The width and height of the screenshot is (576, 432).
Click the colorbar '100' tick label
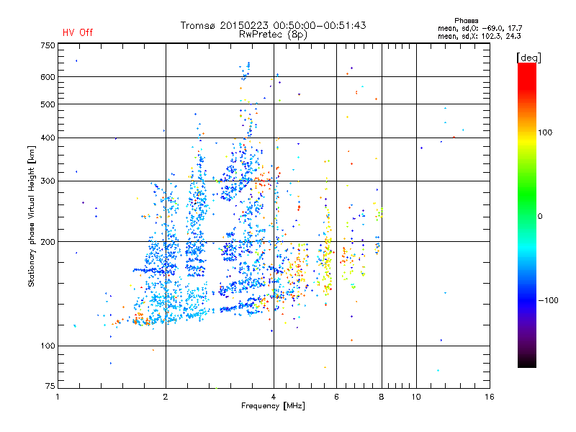[545, 132]
